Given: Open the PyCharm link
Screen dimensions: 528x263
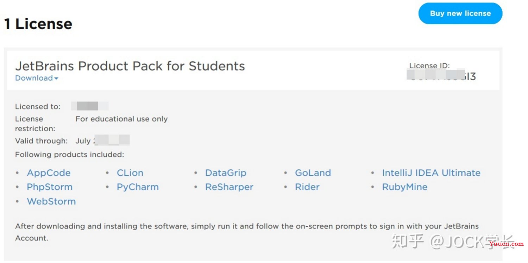Looking at the screenshot, I should pyautogui.click(x=138, y=187).
